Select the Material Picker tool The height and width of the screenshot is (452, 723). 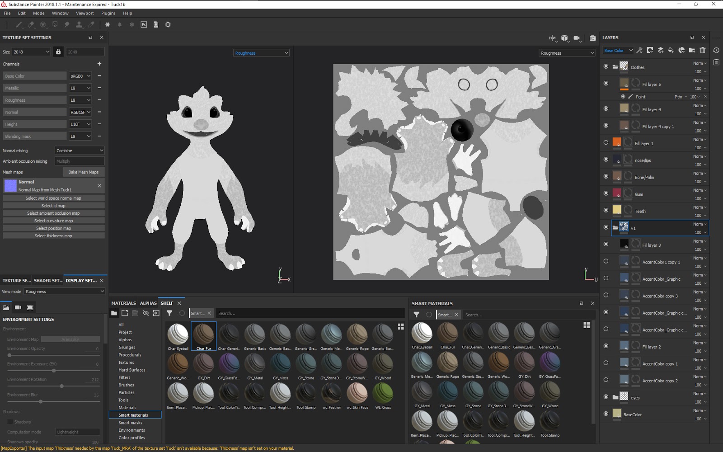[91, 24]
